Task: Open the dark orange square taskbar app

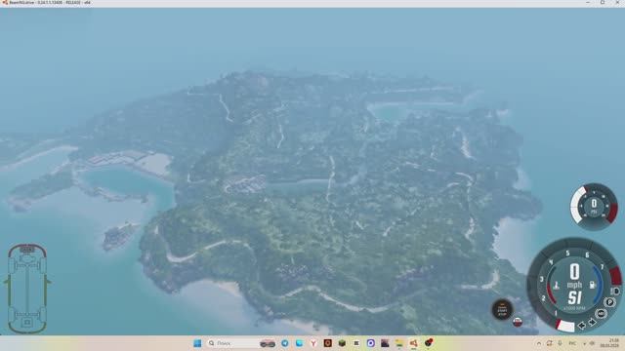Action: tap(328, 343)
